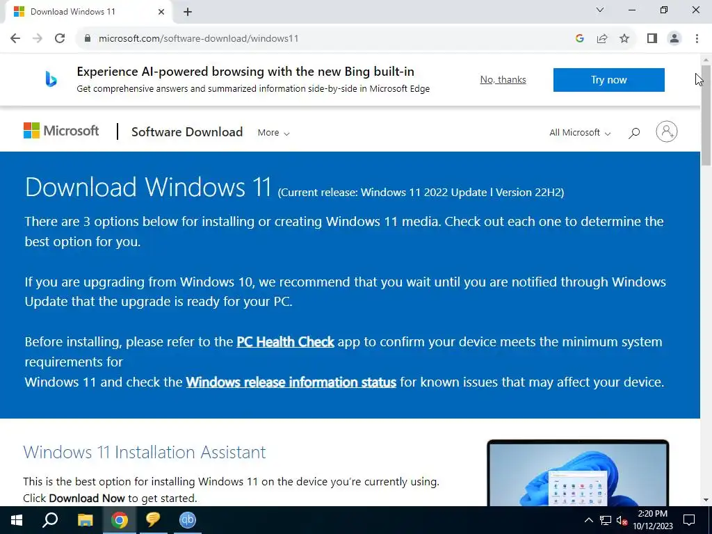Open File Explorer from the taskbar
The height and width of the screenshot is (534, 712).
(85, 520)
